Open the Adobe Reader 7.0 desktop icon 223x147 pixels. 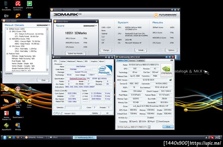tap(6, 115)
